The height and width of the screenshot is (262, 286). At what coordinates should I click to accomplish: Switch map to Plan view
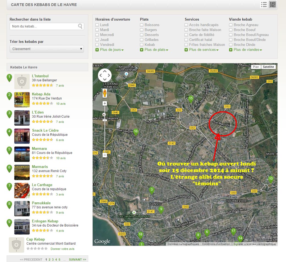click(x=256, y=67)
